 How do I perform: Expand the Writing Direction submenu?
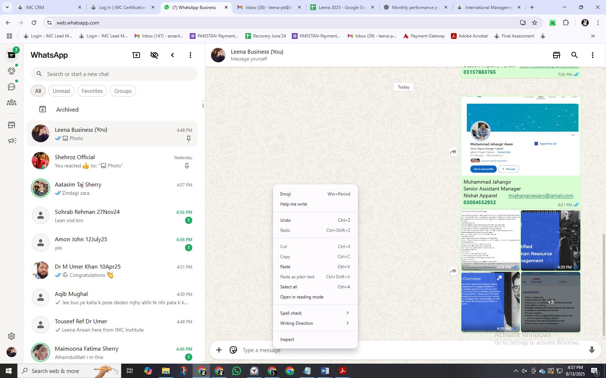315,323
